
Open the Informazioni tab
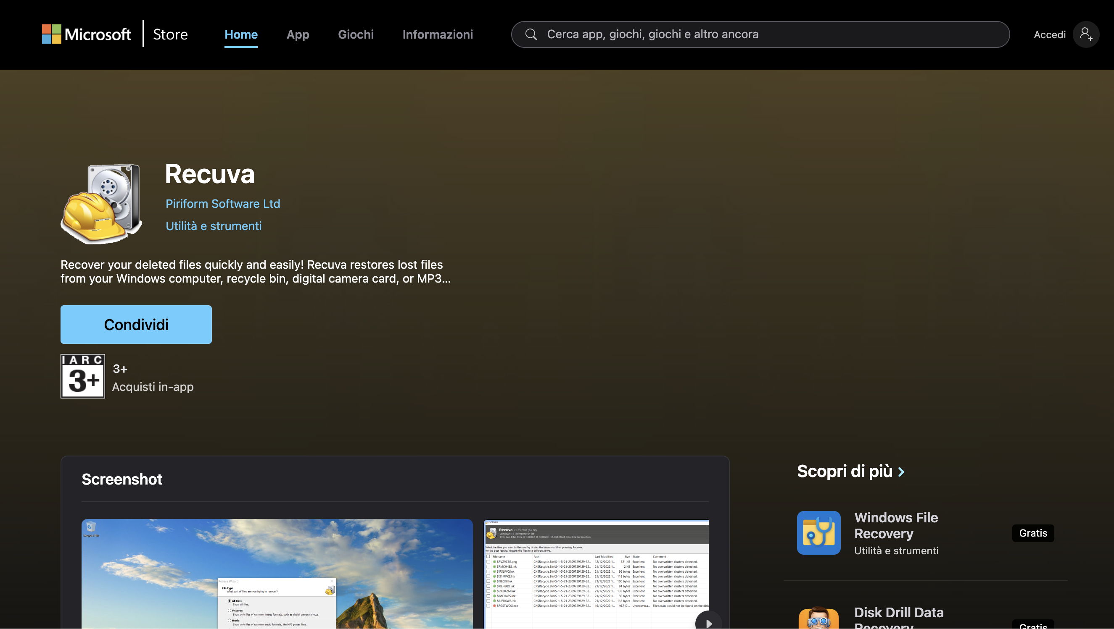pos(437,34)
